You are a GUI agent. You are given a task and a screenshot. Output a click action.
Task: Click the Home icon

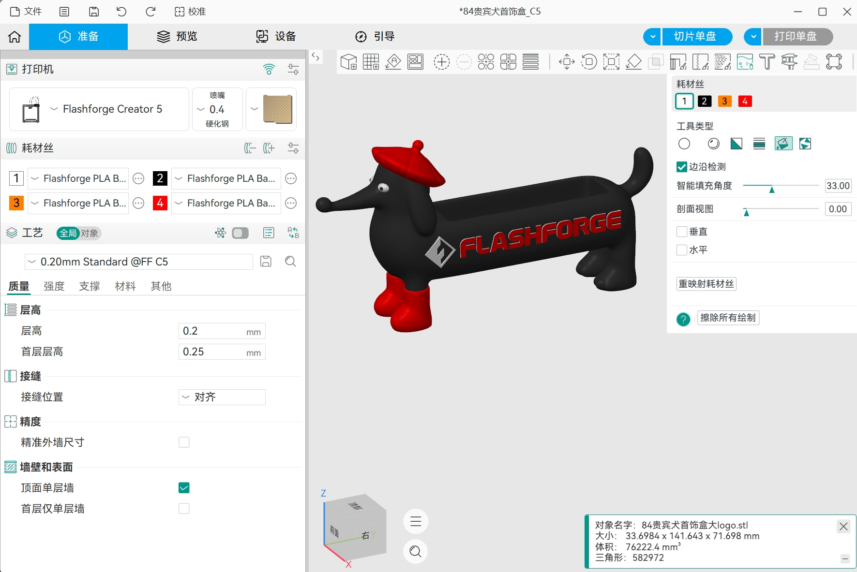click(15, 37)
